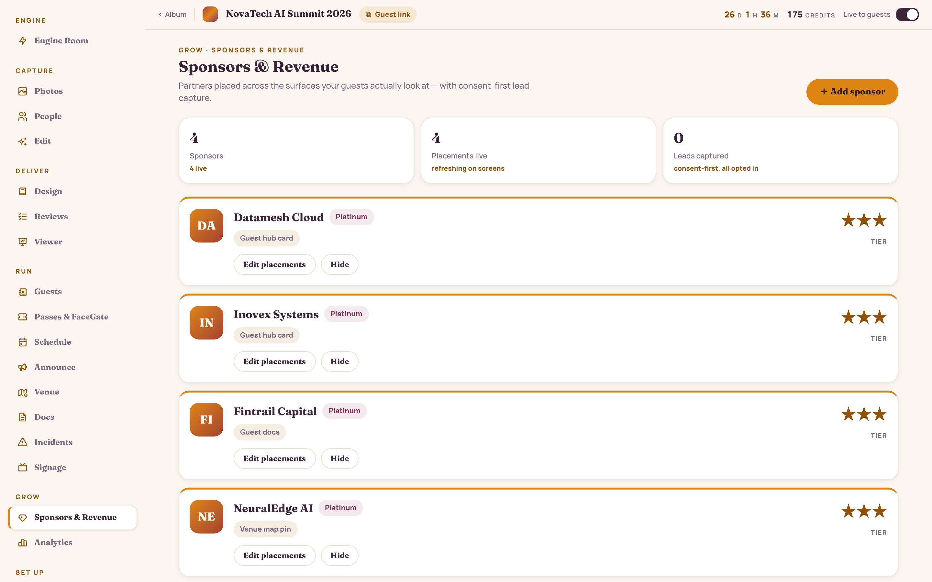Click the Announce megaphone icon

23,367
